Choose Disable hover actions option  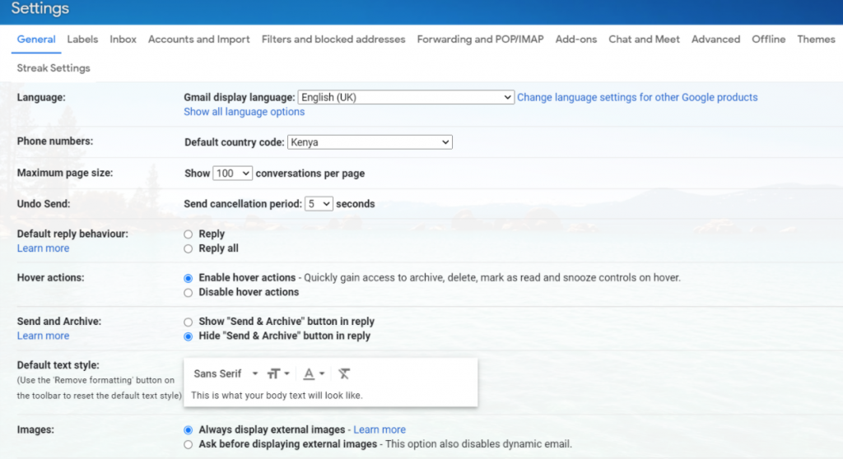[189, 292]
